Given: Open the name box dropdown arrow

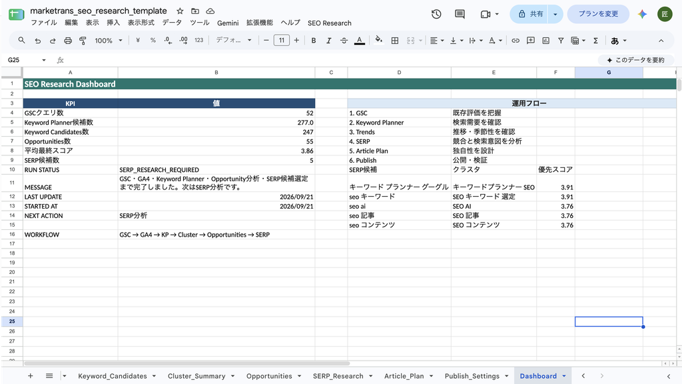Looking at the screenshot, I should pyautogui.click(x=44, y=60).
